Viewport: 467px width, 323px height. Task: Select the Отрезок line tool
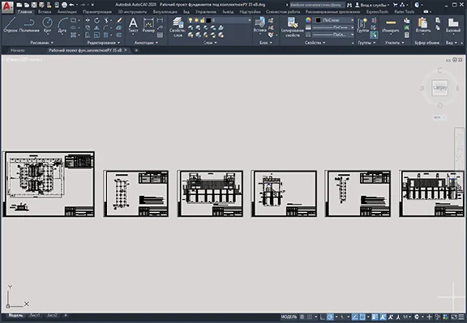(10, 24)
